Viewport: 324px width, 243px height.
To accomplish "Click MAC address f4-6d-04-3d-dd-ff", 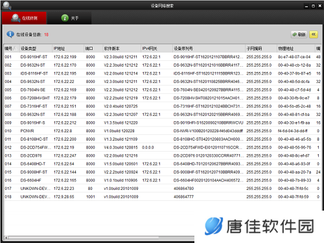I will click(293, 131).
